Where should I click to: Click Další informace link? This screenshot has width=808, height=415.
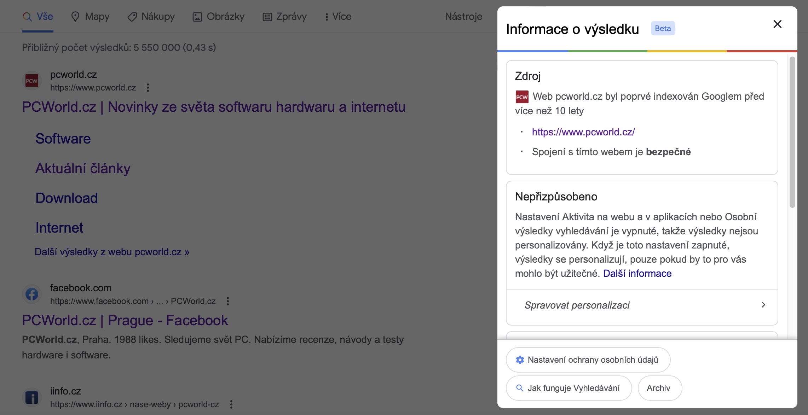click(x=637, y=274)
